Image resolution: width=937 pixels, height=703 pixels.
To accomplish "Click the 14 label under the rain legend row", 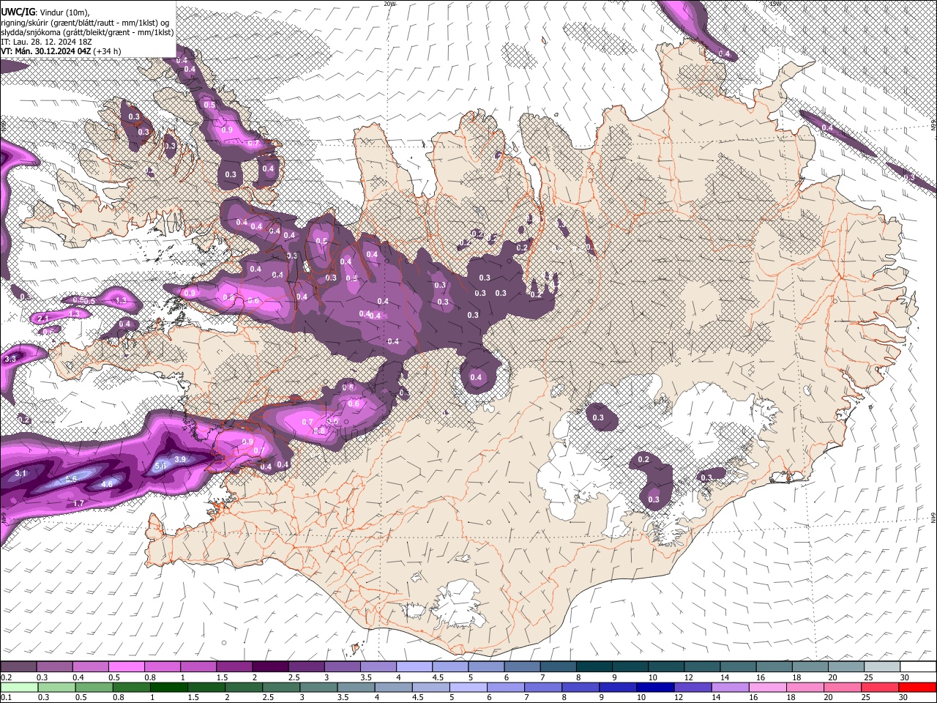I will 717,697.
